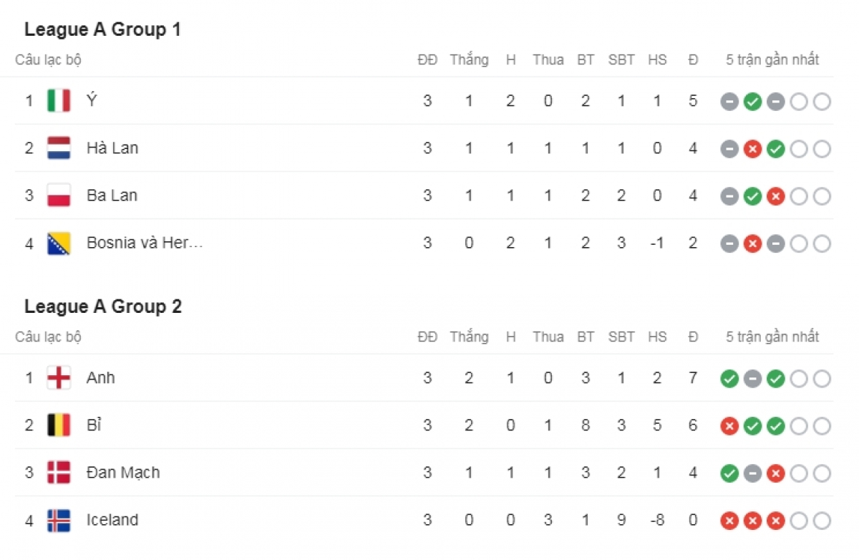
Task: Select the League A Group 1 heading
Action: click(x=103, y=29)
